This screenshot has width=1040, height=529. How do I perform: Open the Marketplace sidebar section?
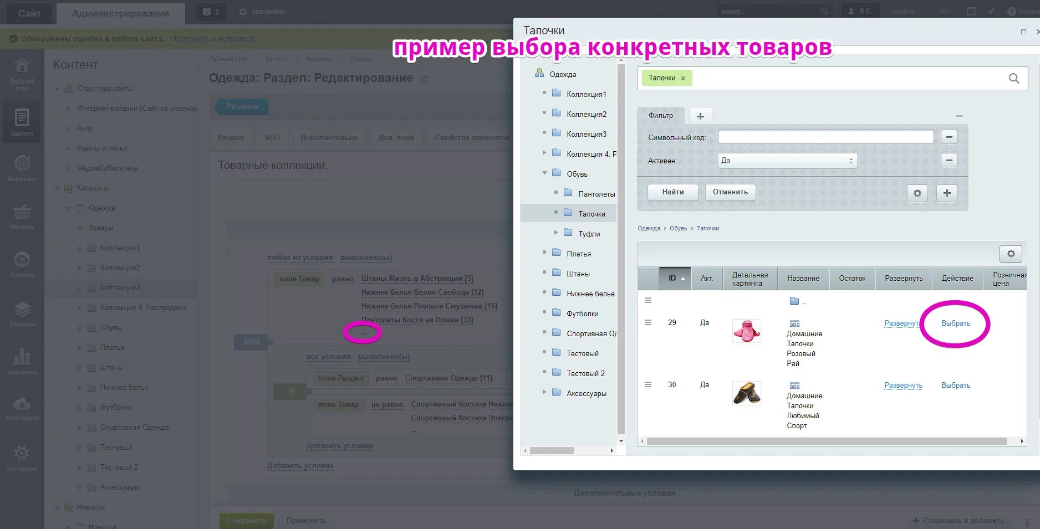tap(22, 408)
